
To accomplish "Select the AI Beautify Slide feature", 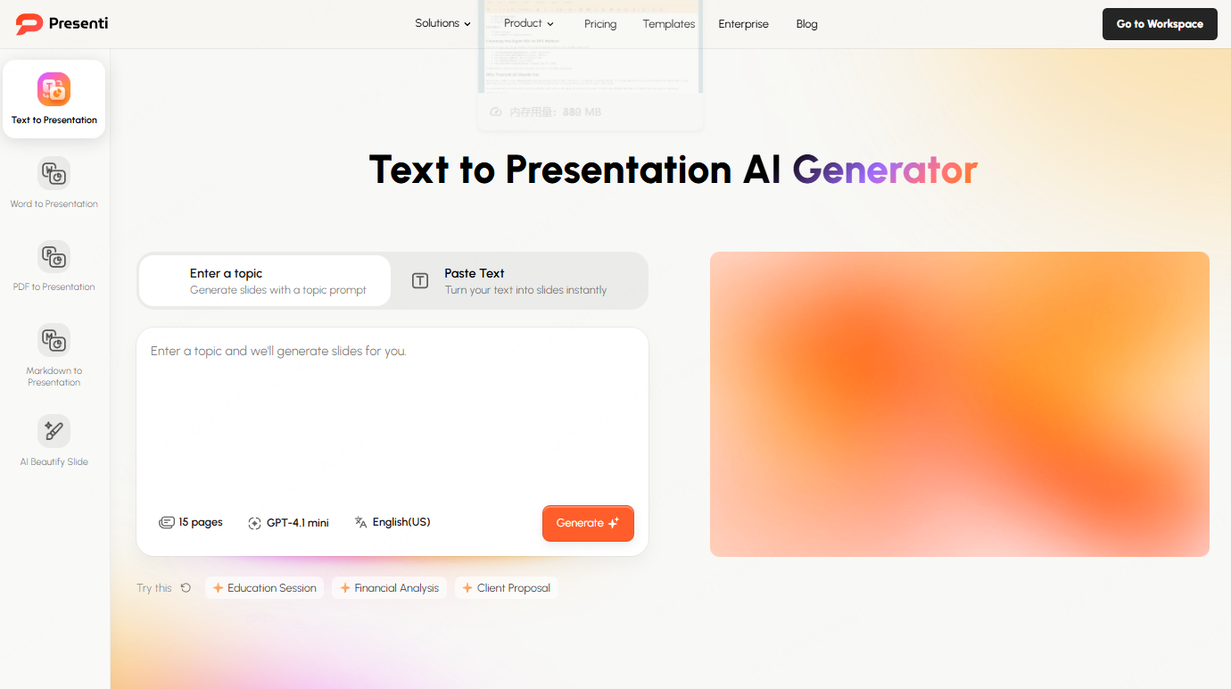I will coord(54,439).
